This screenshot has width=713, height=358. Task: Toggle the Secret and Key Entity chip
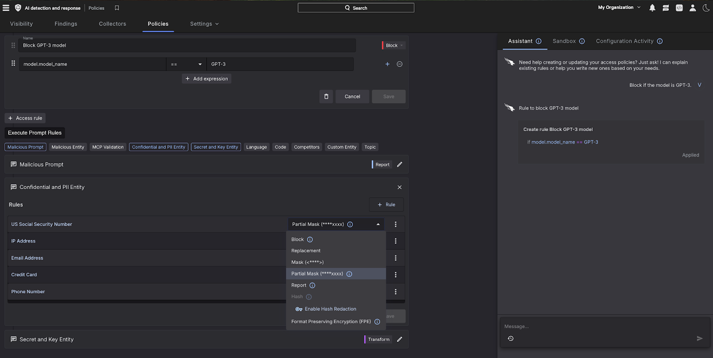[216, 147]
